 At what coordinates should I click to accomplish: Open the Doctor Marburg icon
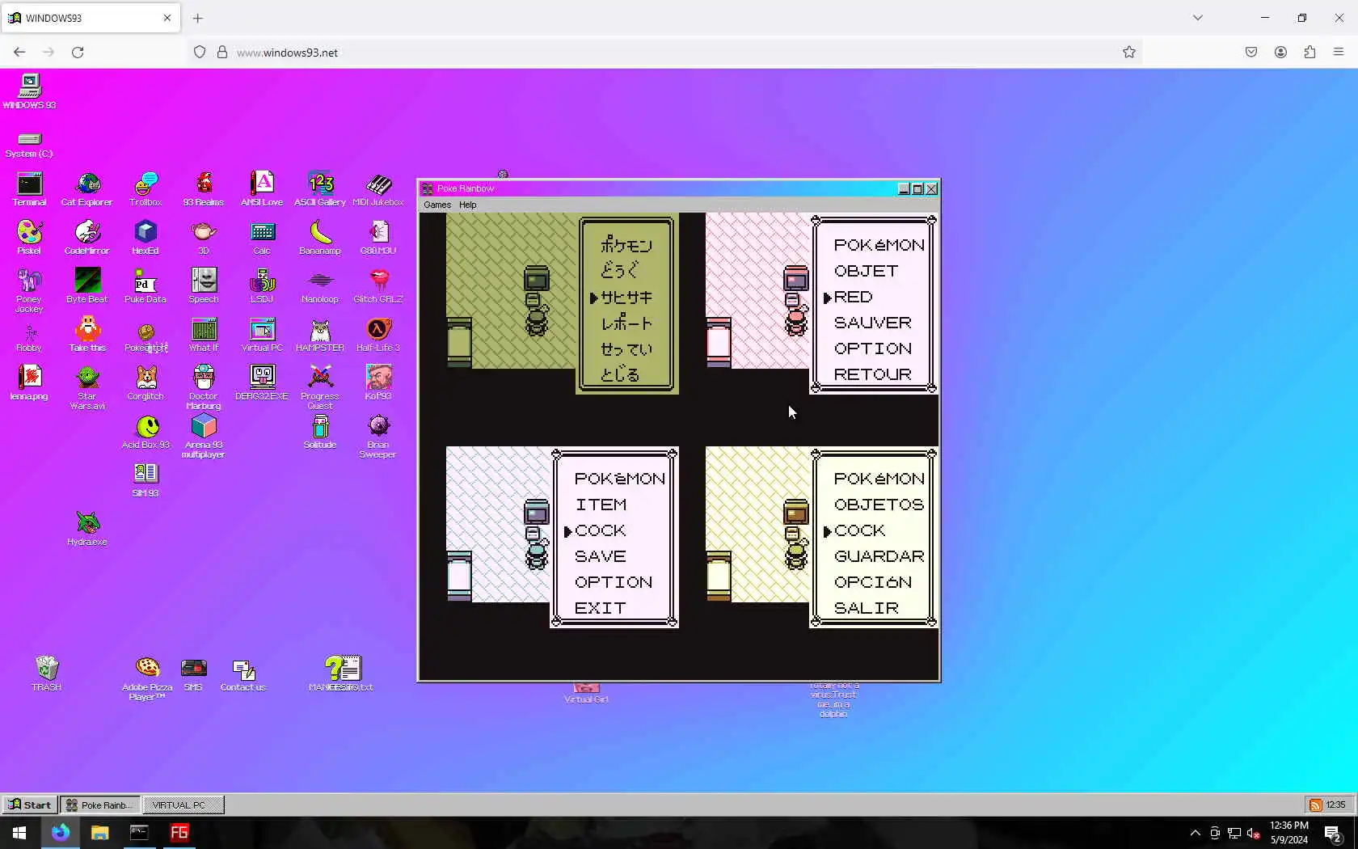pyautogui.click(x=204, y=388)
